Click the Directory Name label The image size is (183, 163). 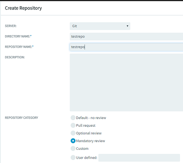pos(18,36)
